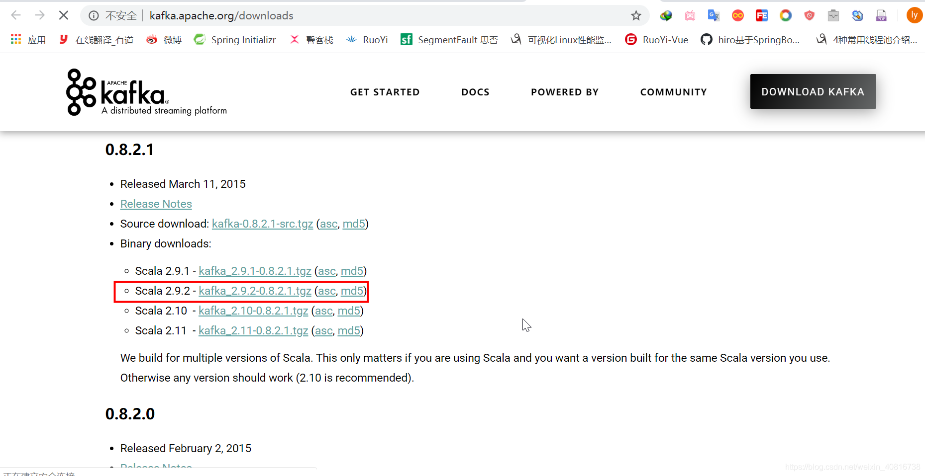Open the blue globe translate extension icon
This screenshot has width=925, height=476.
pos(857,16)
